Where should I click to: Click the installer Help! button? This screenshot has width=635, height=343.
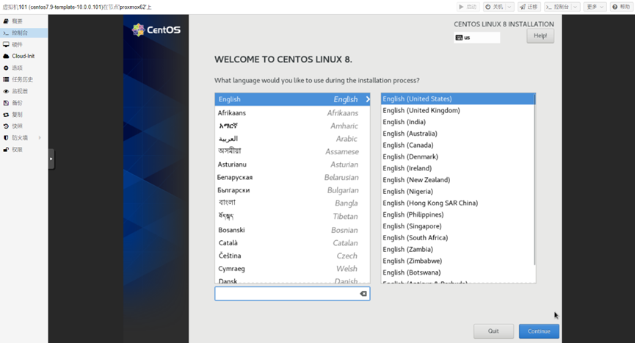pyautogui.click(x=540, y=36)
